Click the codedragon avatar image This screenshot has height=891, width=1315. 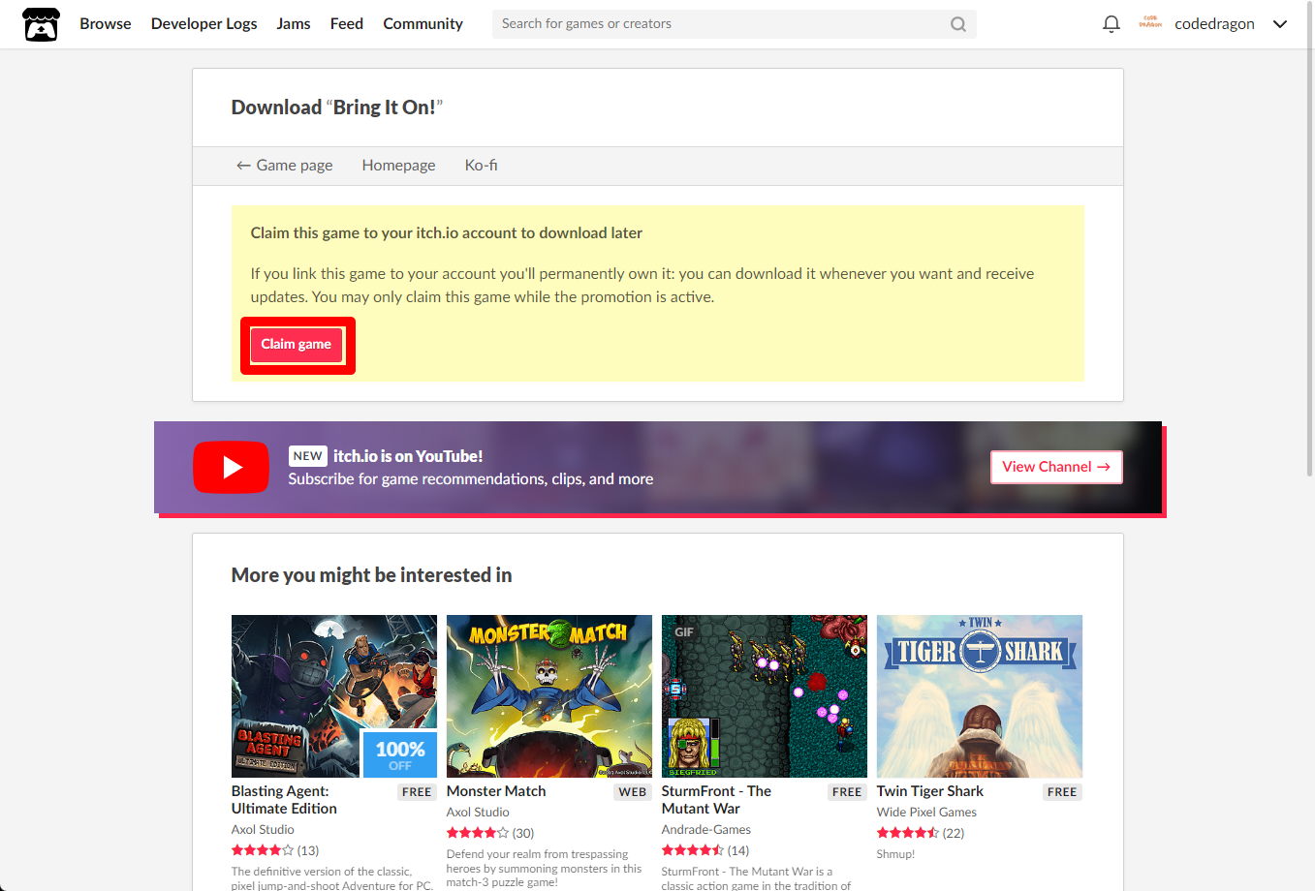click(x=1150, y=23)
